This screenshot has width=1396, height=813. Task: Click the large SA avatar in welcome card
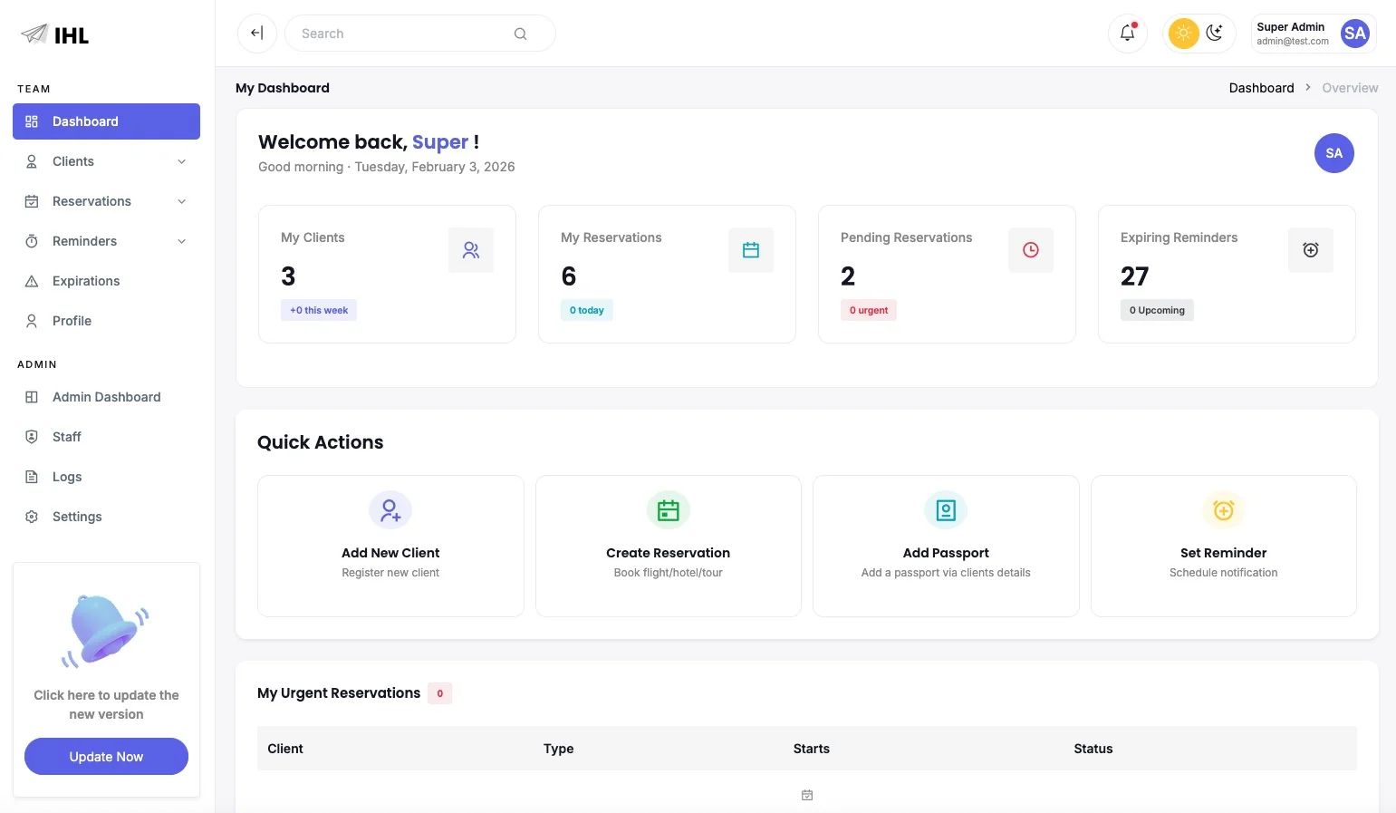pos(1334,153)
